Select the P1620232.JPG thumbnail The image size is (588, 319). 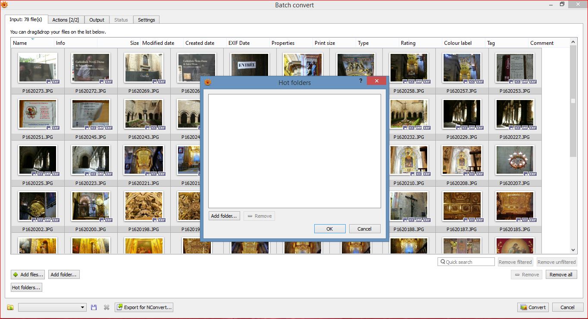pos(409,114)
